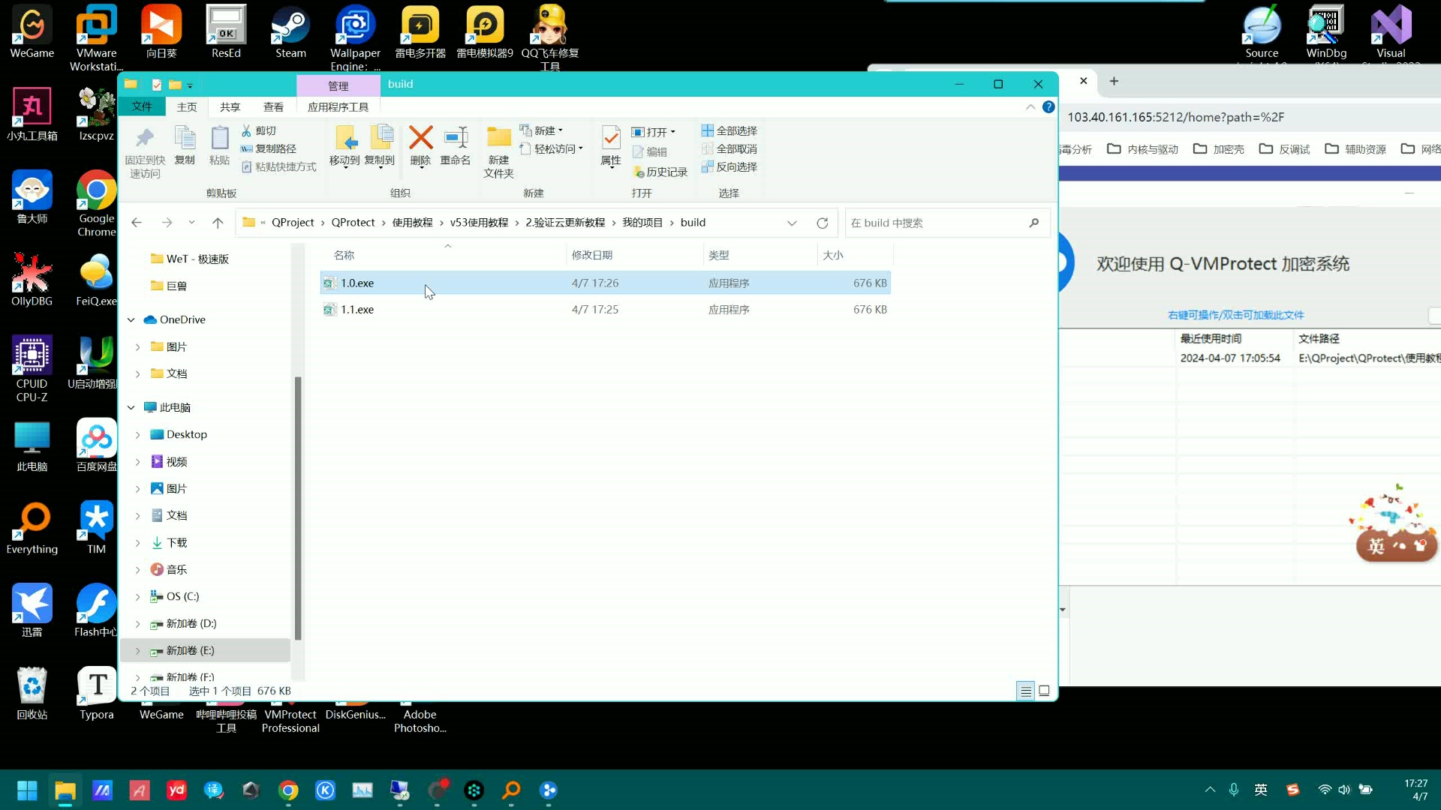Switch to details view icon in status bar
Screen dimensions: 1441x810
pyautogui.click(x=1025, y=691)
